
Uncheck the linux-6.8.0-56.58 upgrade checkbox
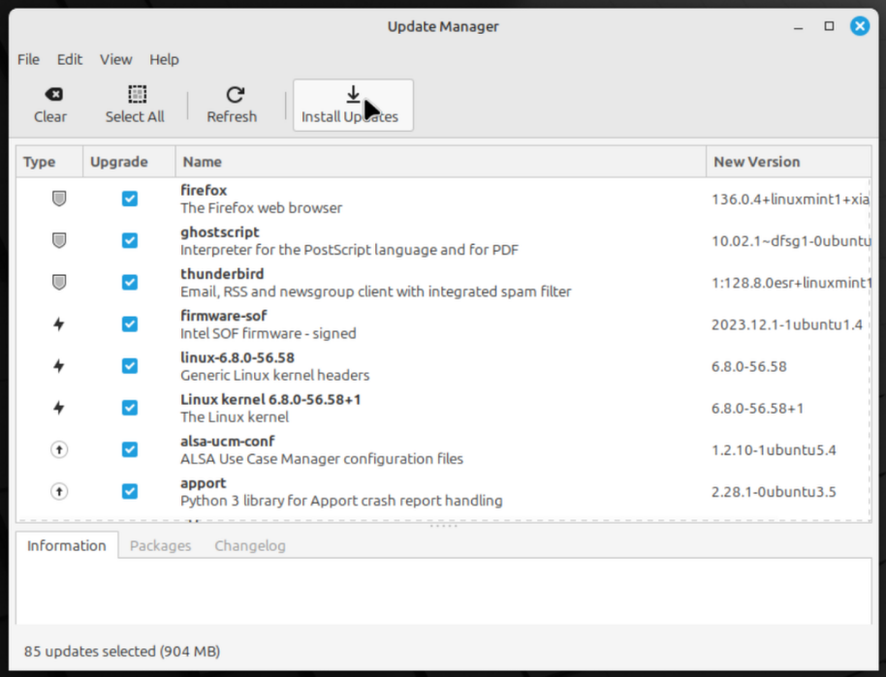click(129, 366)
